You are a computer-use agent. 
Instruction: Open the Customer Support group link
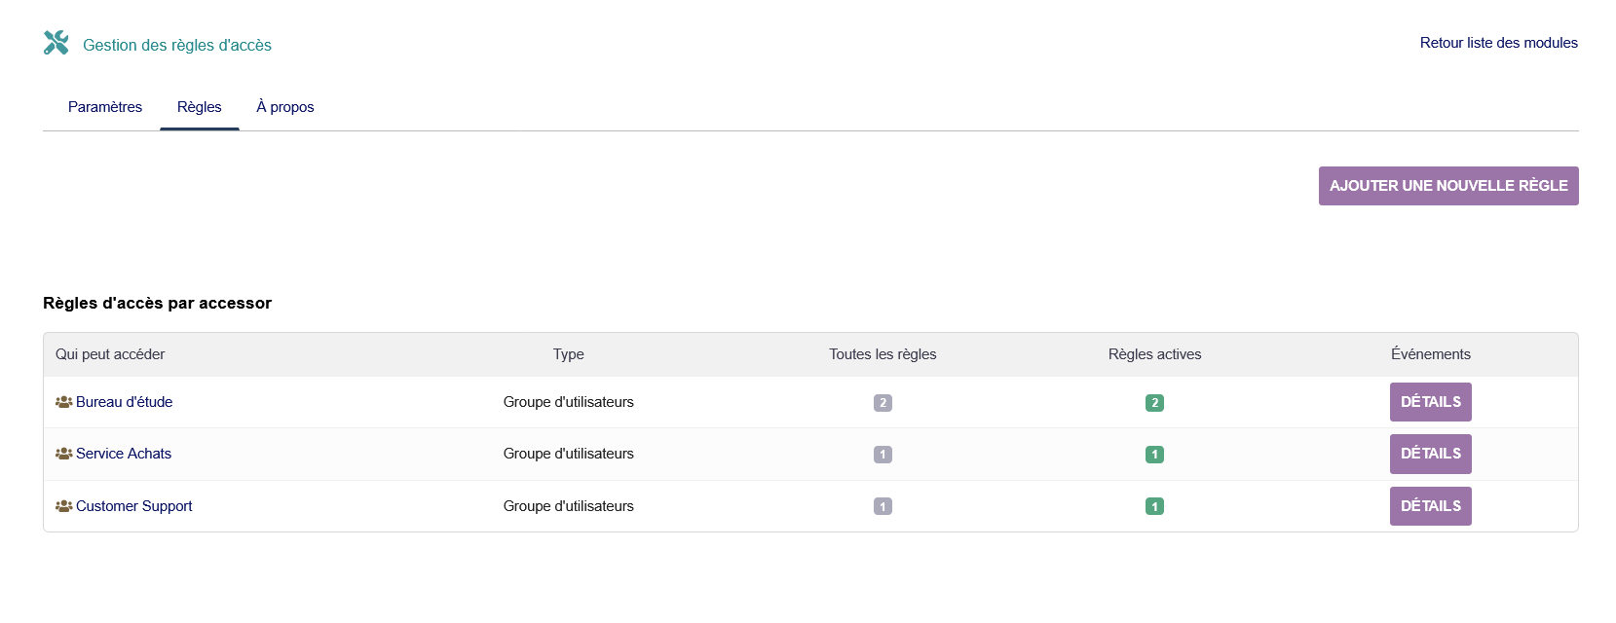[134, 506]
